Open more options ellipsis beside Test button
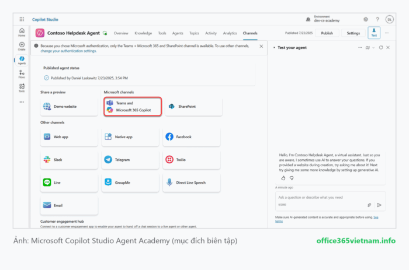Screen dimensions: 409x270 coord(387,33)
